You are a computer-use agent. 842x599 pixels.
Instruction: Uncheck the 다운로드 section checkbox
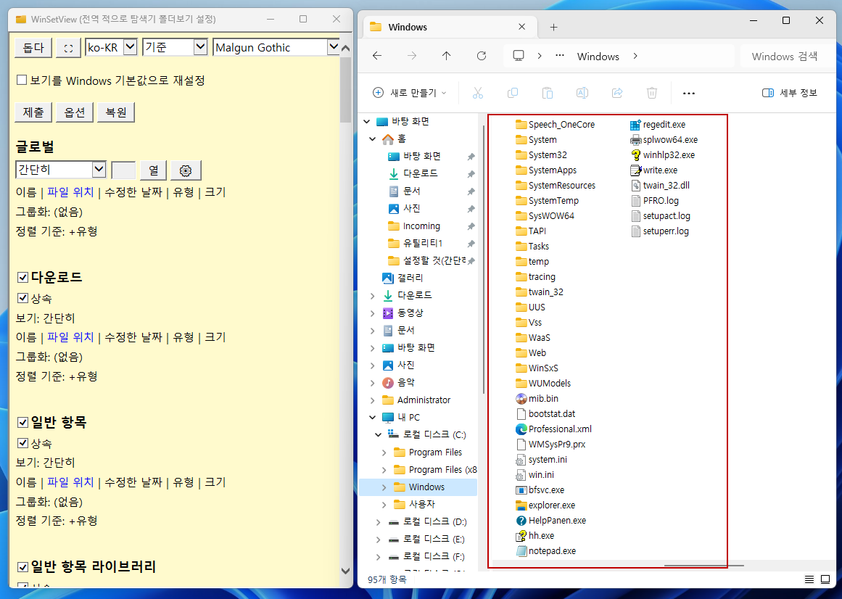pos(22,278)
